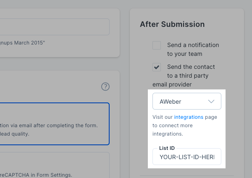
Task: Click the 'After Submission' heading
Action: (172, 24)
